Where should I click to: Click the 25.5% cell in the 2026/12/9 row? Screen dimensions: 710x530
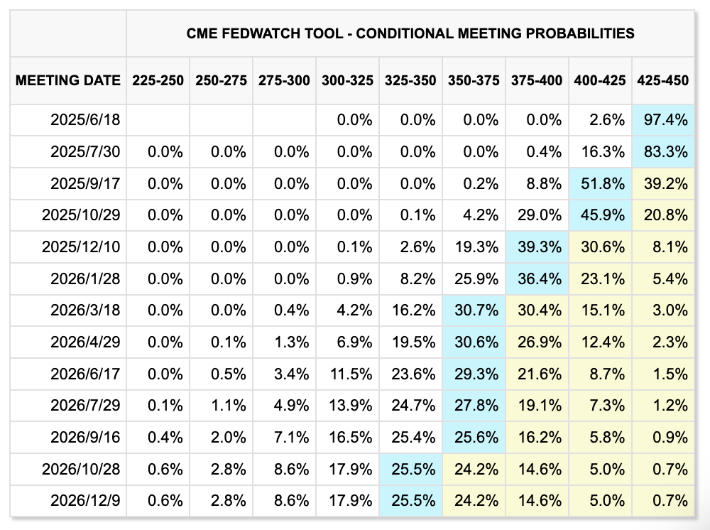(411, 501)
